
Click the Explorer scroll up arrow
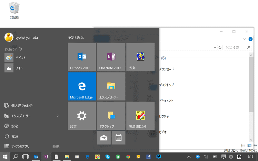click(251, 55)
